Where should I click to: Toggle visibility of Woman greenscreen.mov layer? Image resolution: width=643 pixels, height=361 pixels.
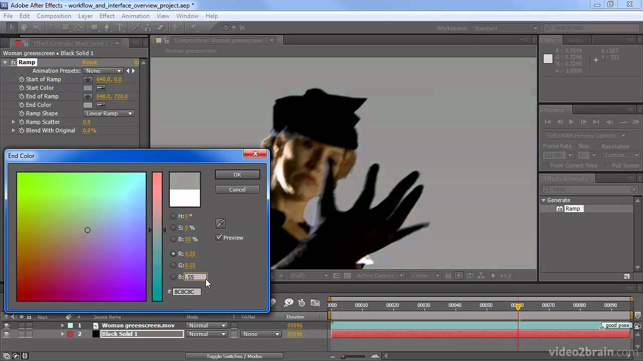7,325
